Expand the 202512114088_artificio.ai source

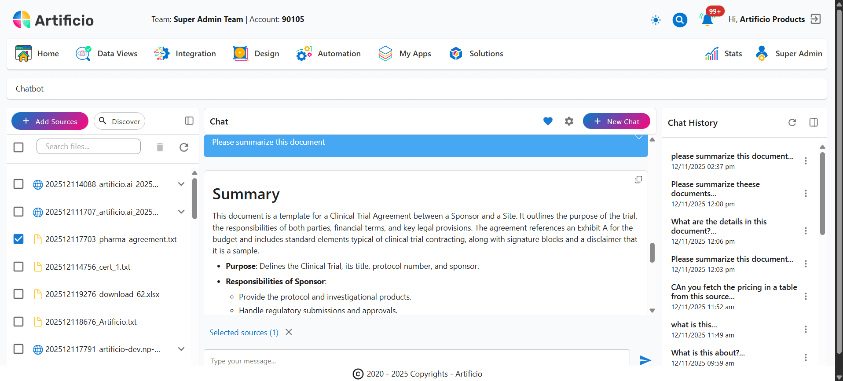[x=181, y=184]
